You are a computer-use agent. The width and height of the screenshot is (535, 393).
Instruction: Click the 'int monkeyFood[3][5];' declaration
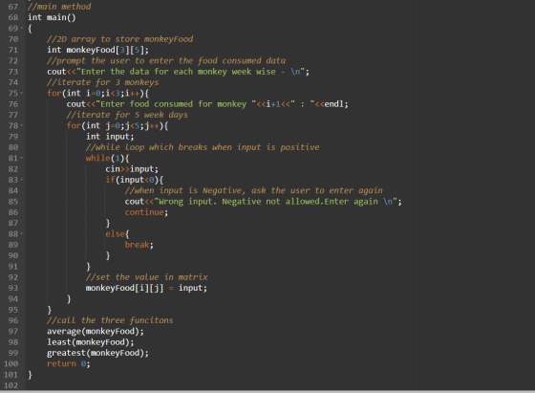pyautogui.click(x=97, y=50)
